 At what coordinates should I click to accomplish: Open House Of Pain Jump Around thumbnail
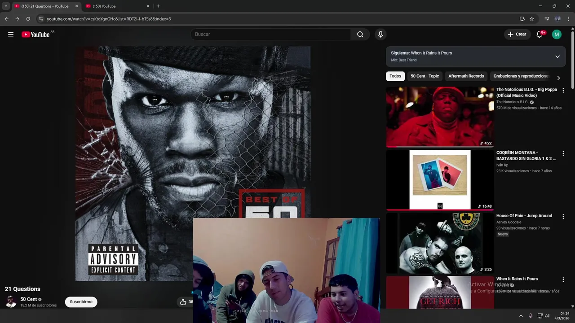440,243
